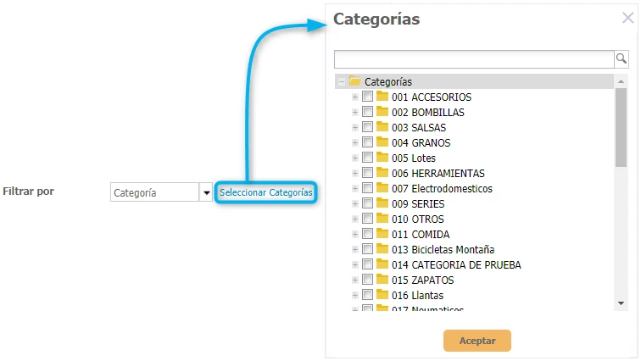Image resolution: width=641 pixels, height=361 pixels.
Task: Open the Filtrar por dropdown arrow
Action: pyautogui.click(x=206, y=193)
